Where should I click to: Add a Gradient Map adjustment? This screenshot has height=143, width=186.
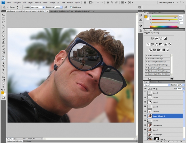(163, 50)
